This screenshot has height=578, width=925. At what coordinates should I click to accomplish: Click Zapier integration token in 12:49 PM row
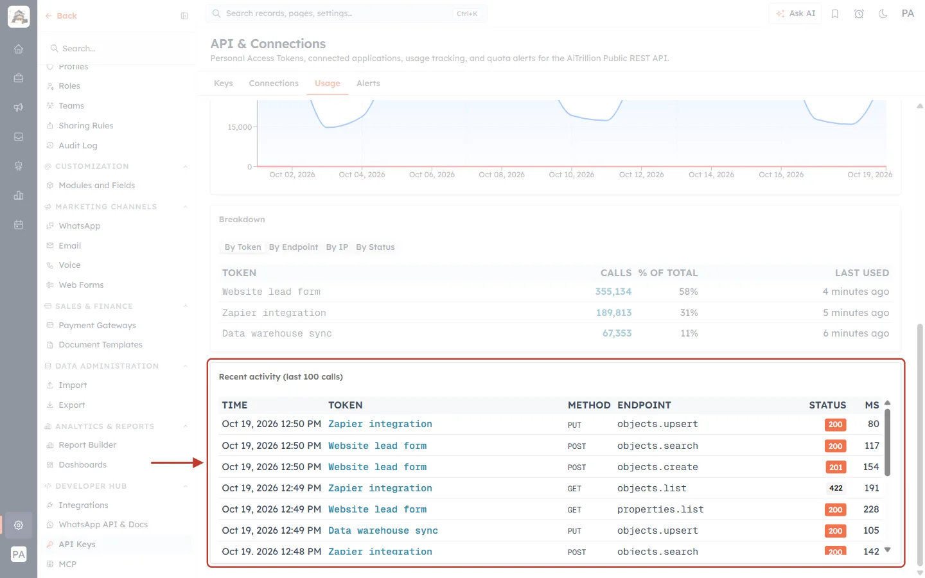pyautogui.click(x=380, y=488)
